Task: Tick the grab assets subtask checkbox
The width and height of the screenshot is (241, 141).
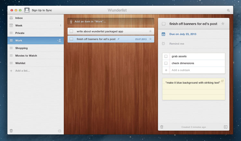Action: click(x=166, y=56)
